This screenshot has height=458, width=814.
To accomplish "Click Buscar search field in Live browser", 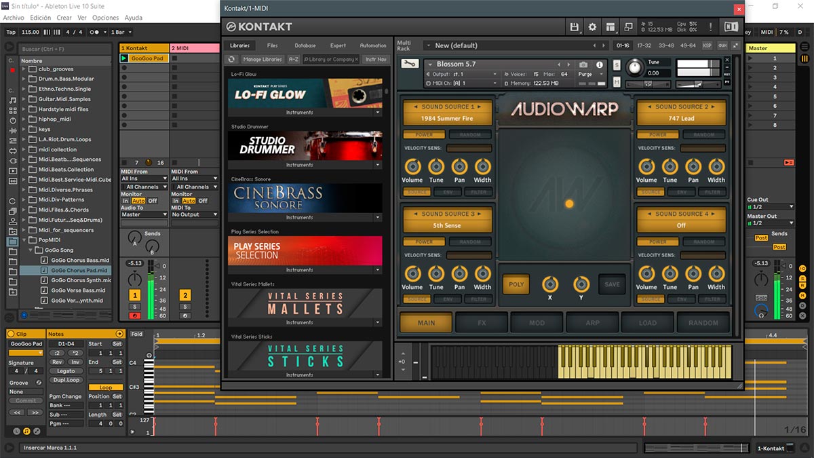I will pos(64,49).
